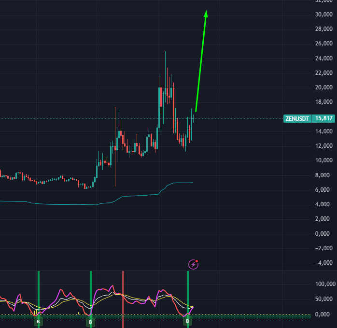Click the 18,000 price axis label

[x=323, y=102]
